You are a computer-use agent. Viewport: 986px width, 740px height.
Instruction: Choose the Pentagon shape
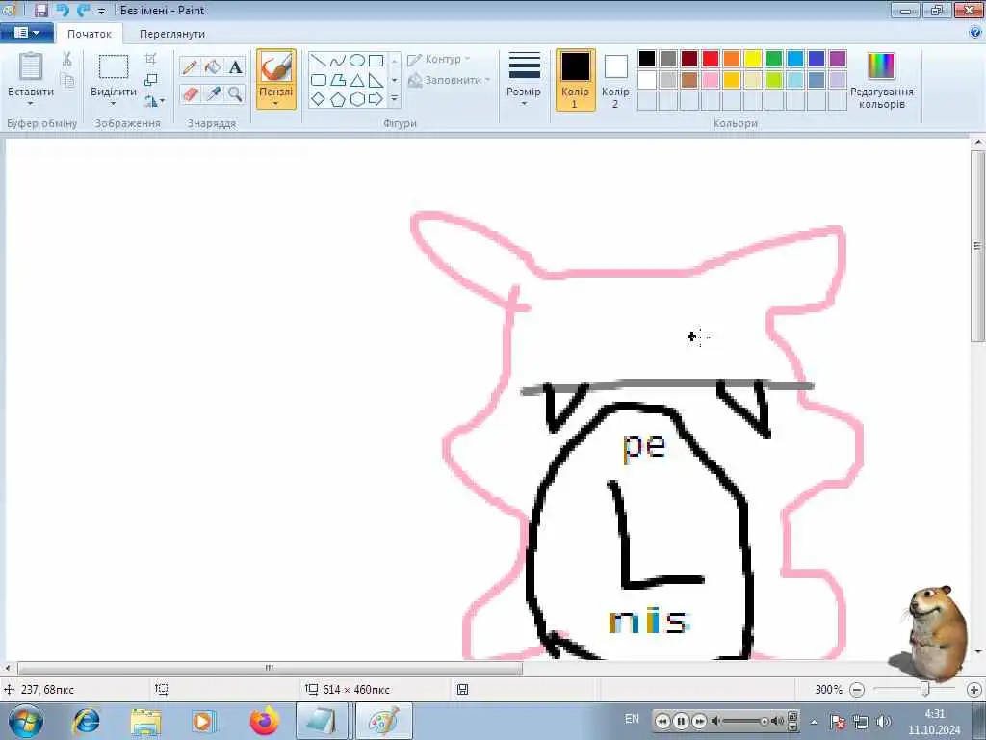point(338,99)
